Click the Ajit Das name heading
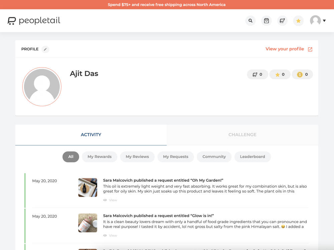The width and height of the screenshot is (334, 250). point(84,74)
